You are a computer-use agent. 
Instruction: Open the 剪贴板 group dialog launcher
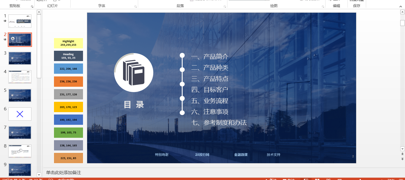[32, 6]
